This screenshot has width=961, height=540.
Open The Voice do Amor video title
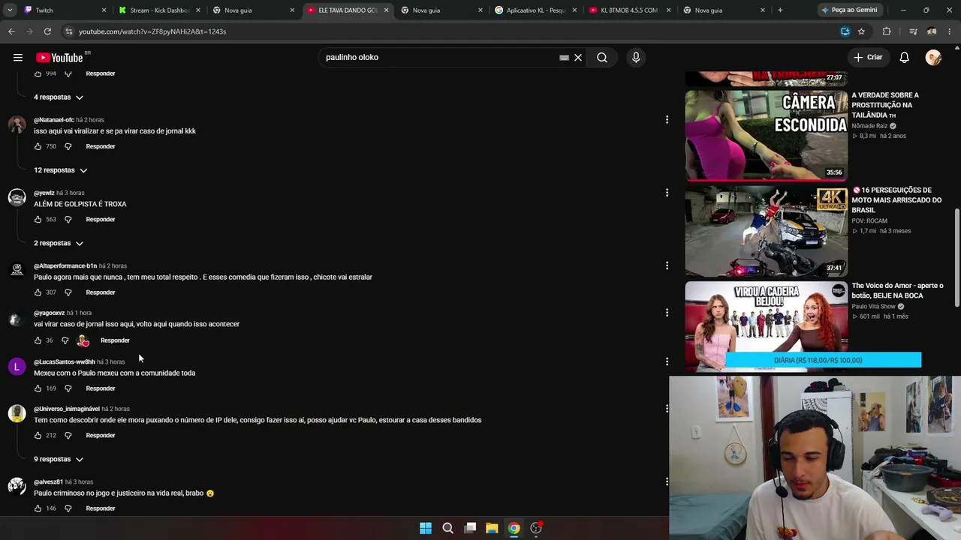pyautogui.click(x=897, y=290)
